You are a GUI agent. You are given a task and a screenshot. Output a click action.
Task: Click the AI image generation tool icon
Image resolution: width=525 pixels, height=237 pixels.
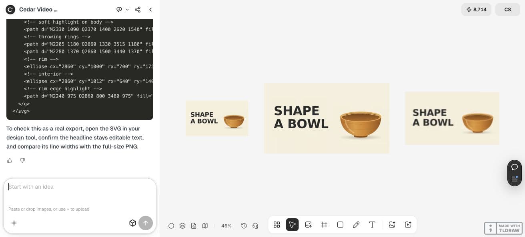pos(392,225)
